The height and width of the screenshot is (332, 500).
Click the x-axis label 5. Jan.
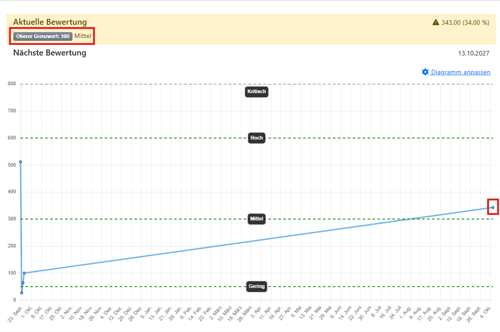click(x=147, y=313)
